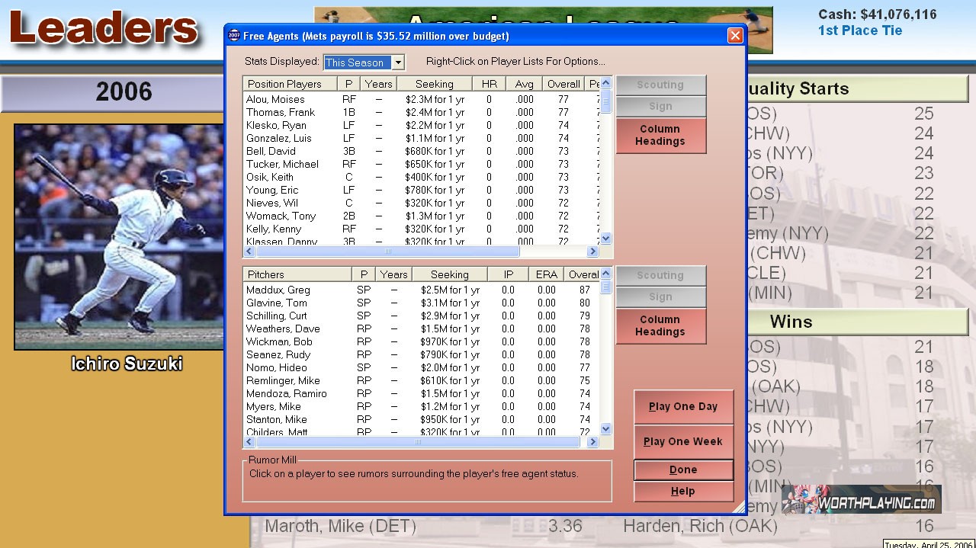Open the Stats Displayed dropdown
Screen dimensions: 976x548
click(x=397, y=62)
